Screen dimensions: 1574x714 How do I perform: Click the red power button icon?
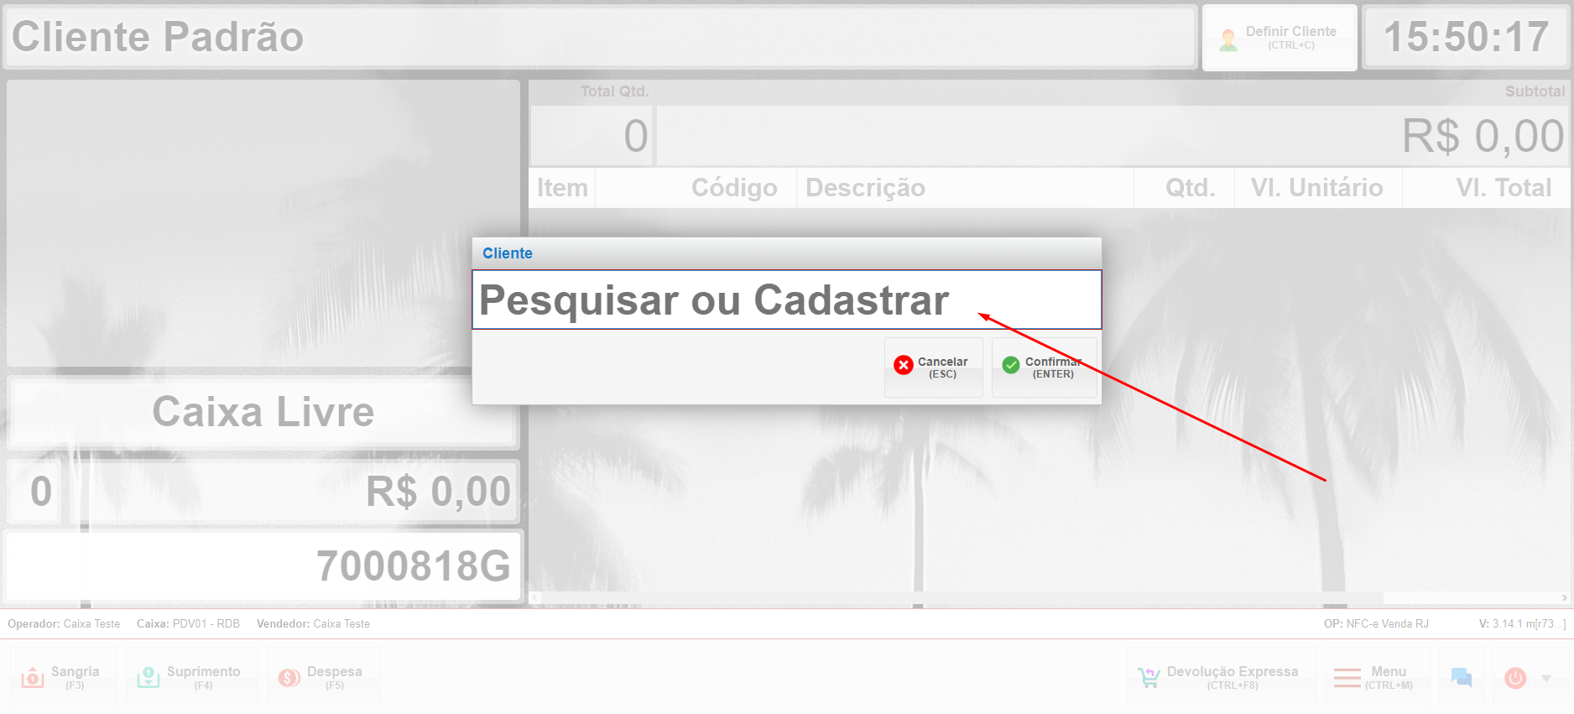point(1515,678)
